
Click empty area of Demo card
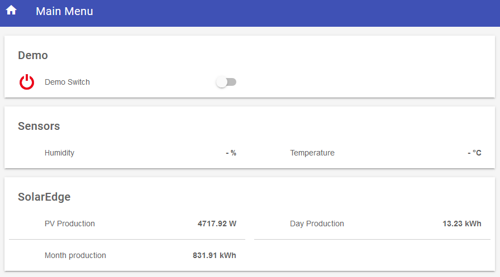point(366,67)
